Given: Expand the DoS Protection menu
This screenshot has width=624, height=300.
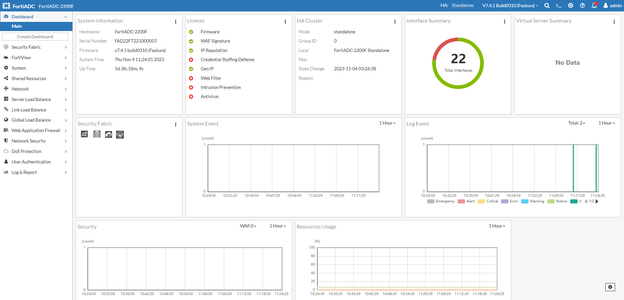Looking at the screenshot, I should tap(36, 151).
